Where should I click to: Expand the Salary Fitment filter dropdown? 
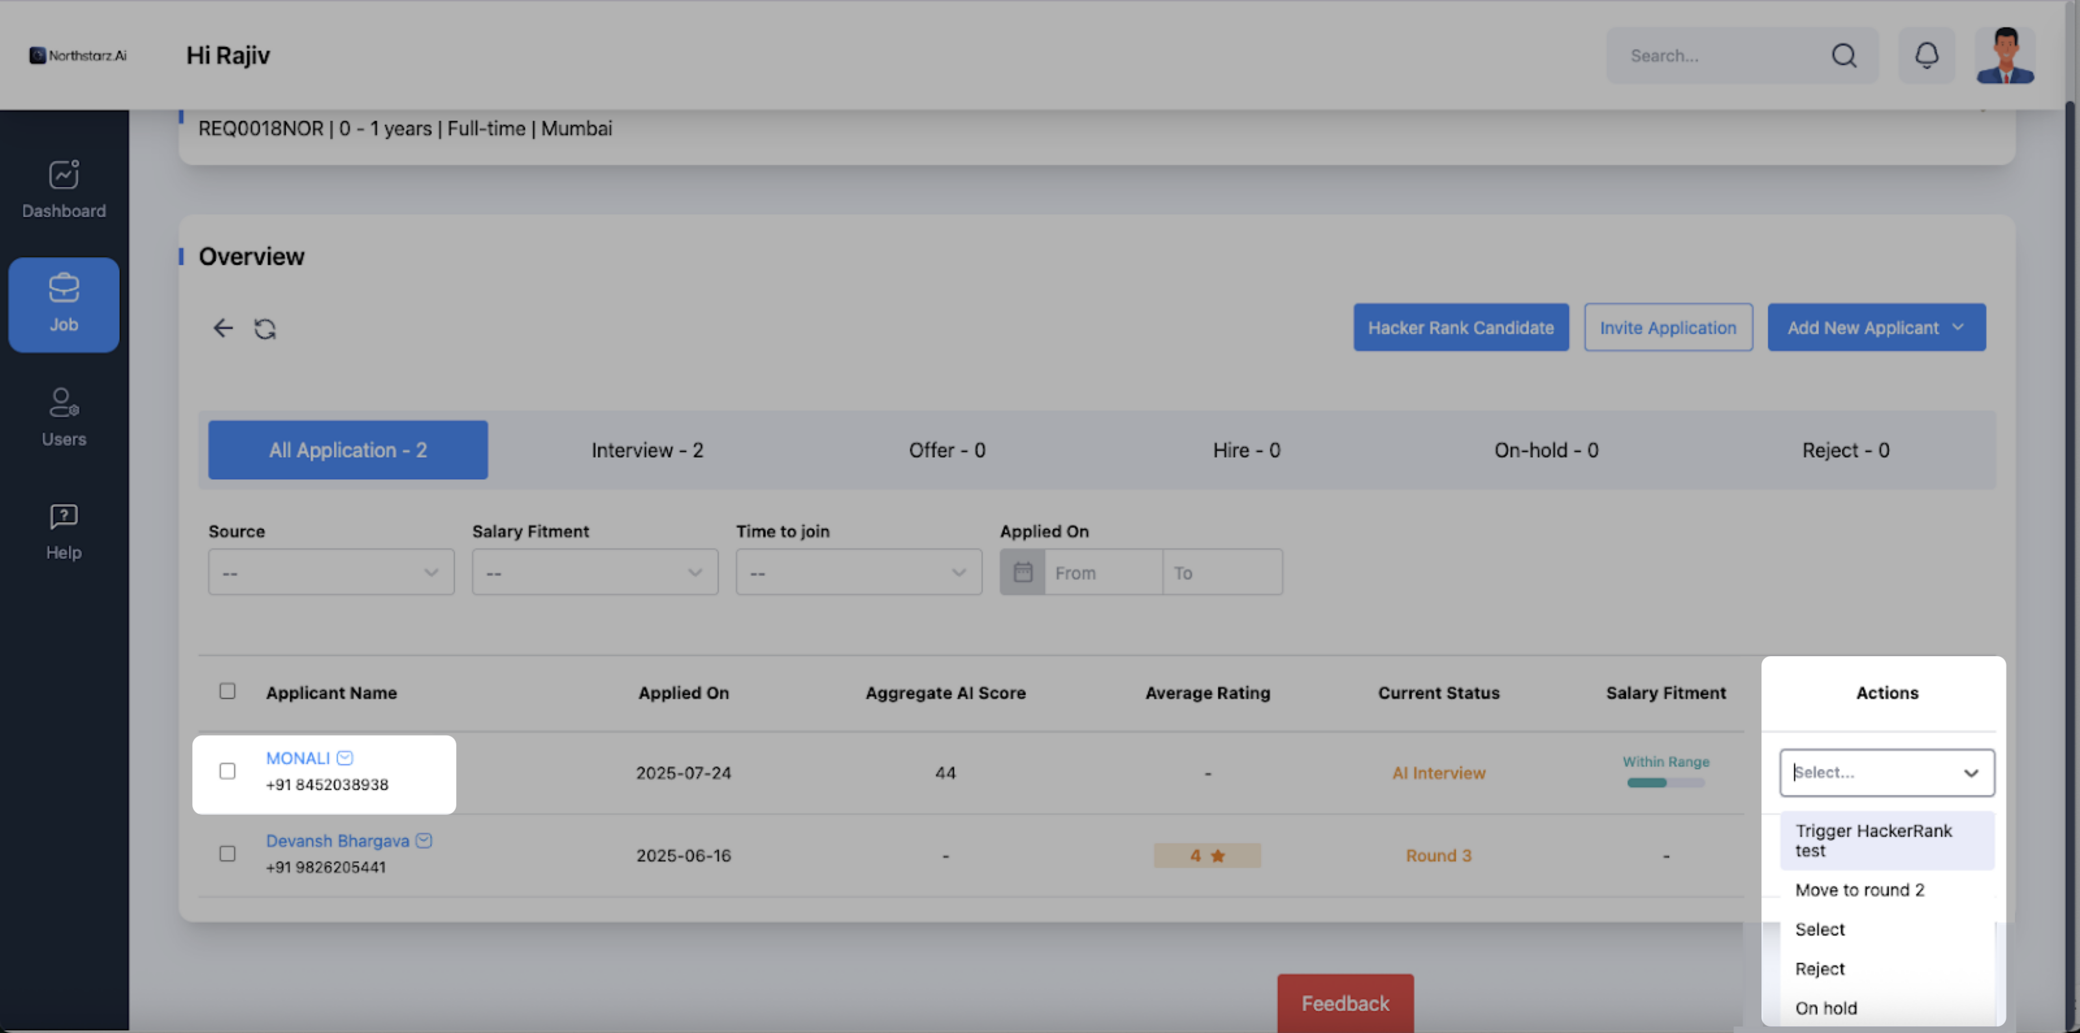point(594,572)
